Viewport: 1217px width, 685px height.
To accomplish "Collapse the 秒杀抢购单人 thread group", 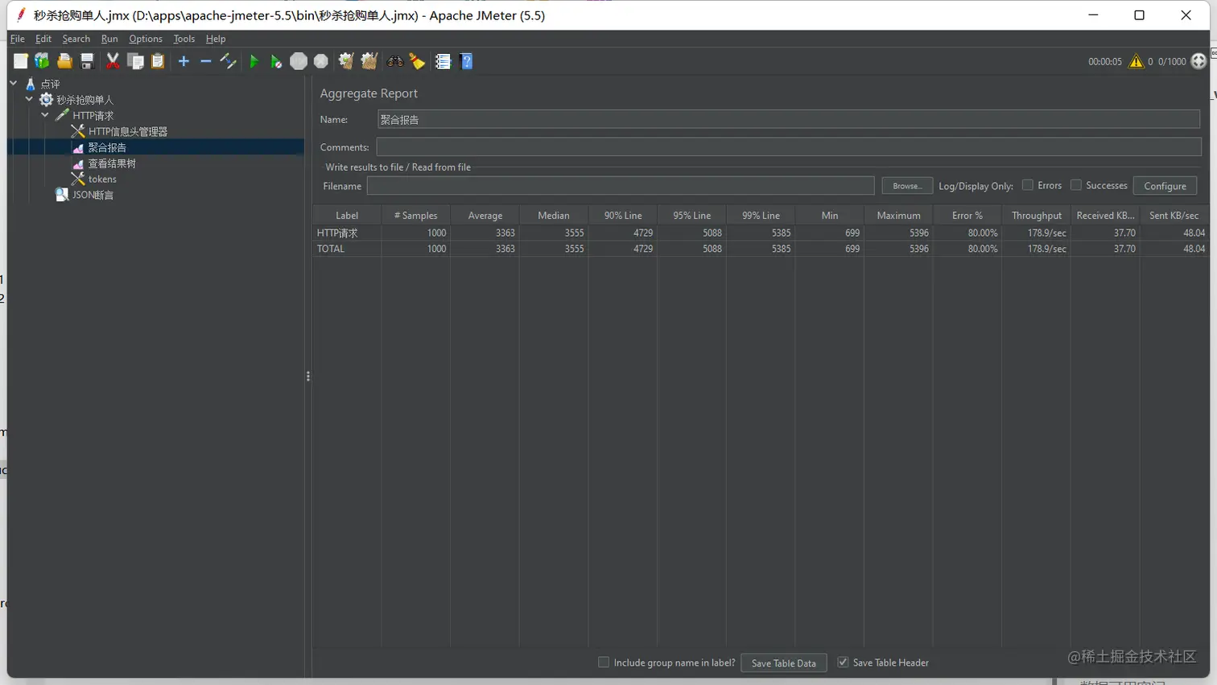I will [x=29, y=99].
